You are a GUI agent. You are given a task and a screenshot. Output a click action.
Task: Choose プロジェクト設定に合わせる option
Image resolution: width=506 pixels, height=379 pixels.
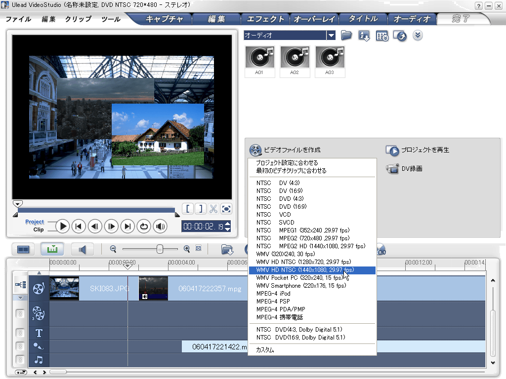[x=312, y=163]
